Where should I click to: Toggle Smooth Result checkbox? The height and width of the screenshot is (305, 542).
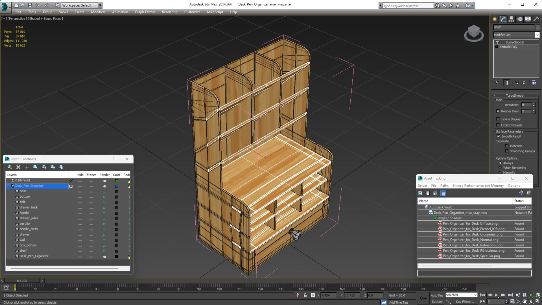[x=498, y=136]
